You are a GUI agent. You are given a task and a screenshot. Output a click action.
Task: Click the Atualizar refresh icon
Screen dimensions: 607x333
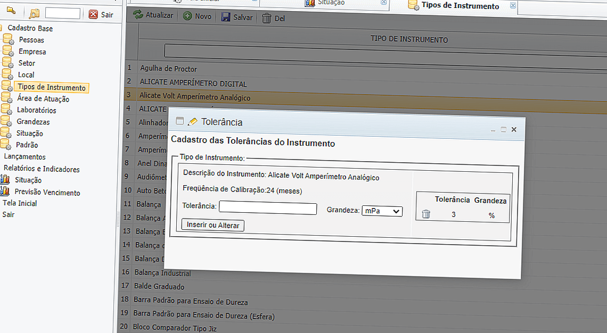[x=138, y=15]
